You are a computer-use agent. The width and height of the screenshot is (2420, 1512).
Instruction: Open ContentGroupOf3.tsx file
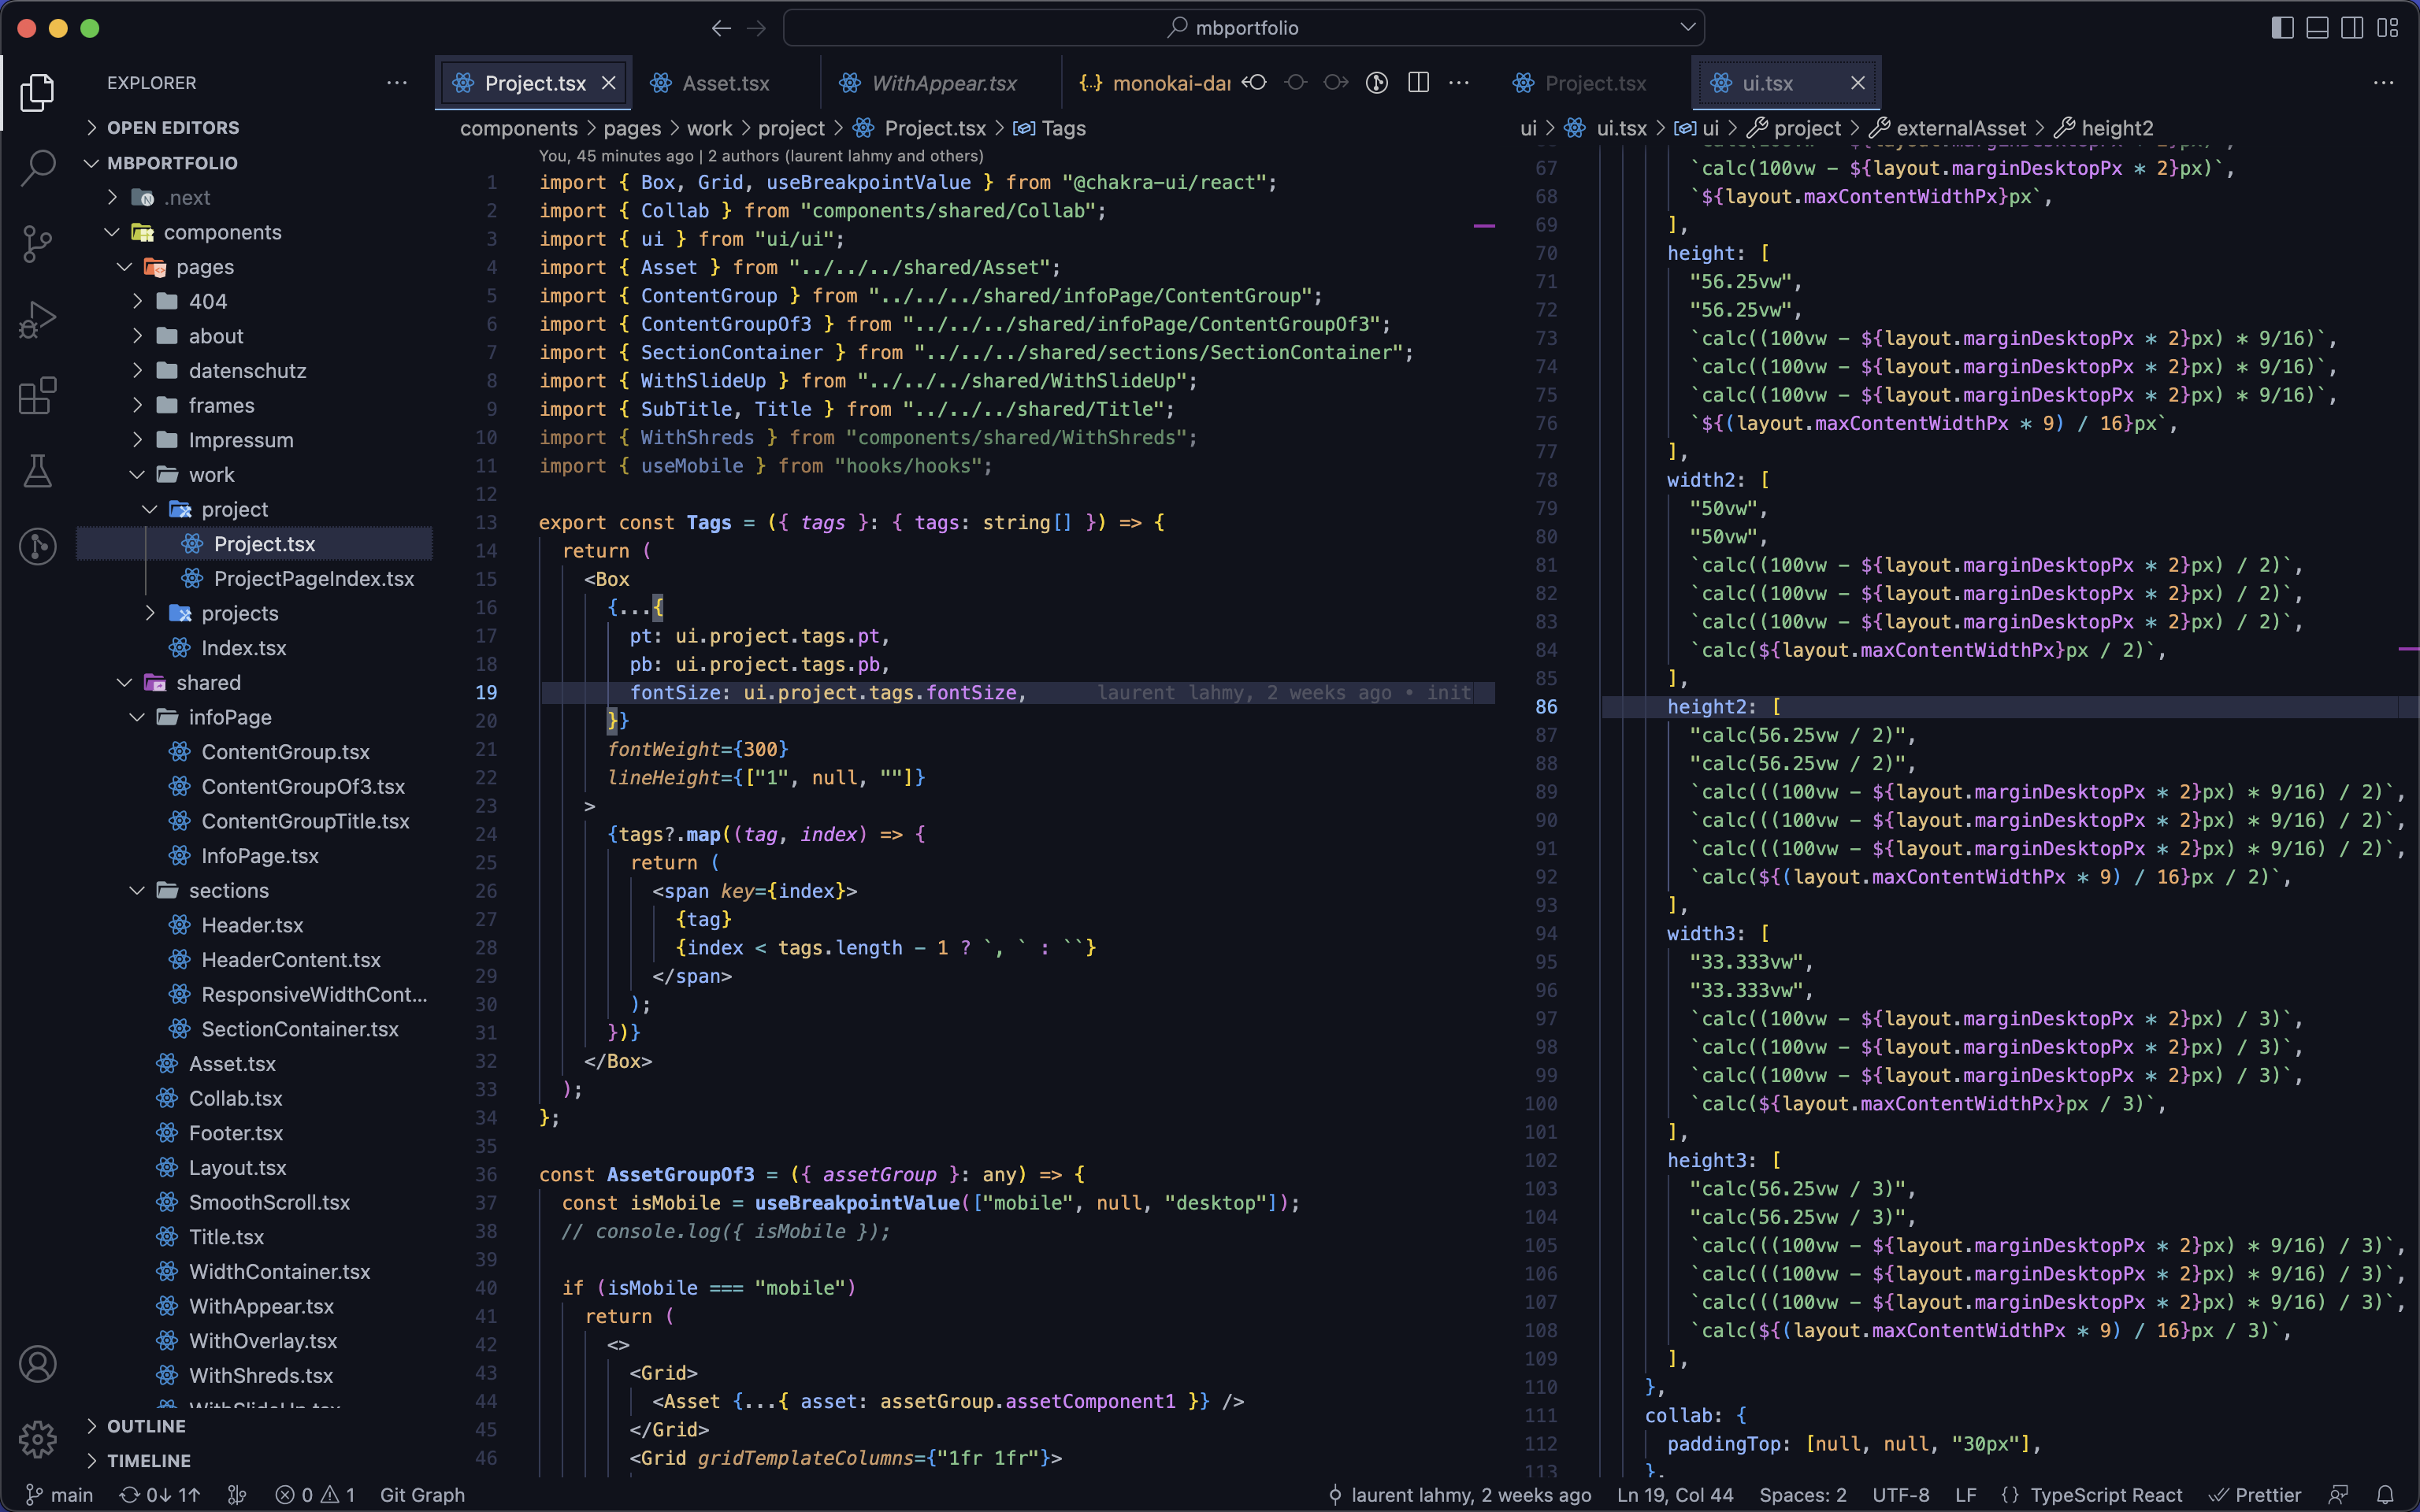point(302,786)
